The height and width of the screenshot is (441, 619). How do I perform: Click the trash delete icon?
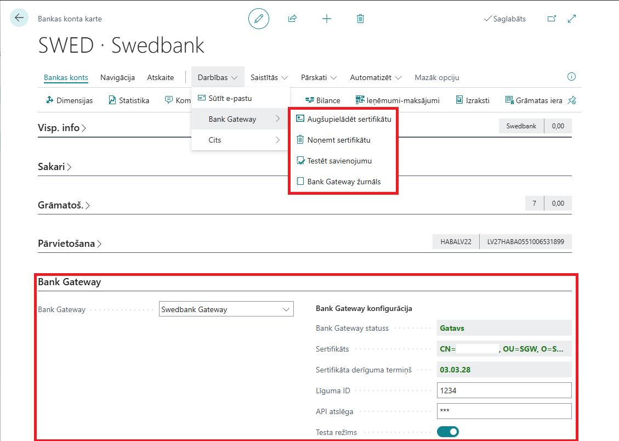pos(360,19)
